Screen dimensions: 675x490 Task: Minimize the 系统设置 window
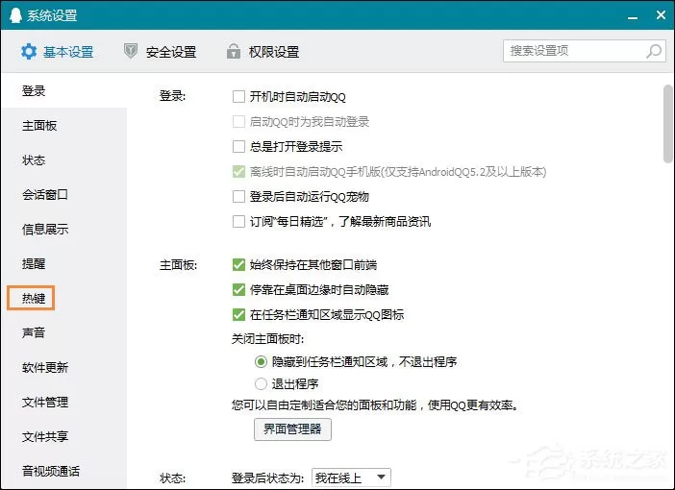coord(633,17)
